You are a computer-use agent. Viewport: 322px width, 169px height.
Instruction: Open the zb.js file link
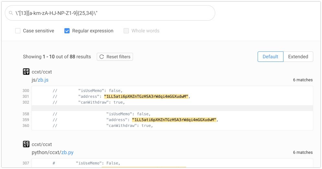click(x=43, y=80)
